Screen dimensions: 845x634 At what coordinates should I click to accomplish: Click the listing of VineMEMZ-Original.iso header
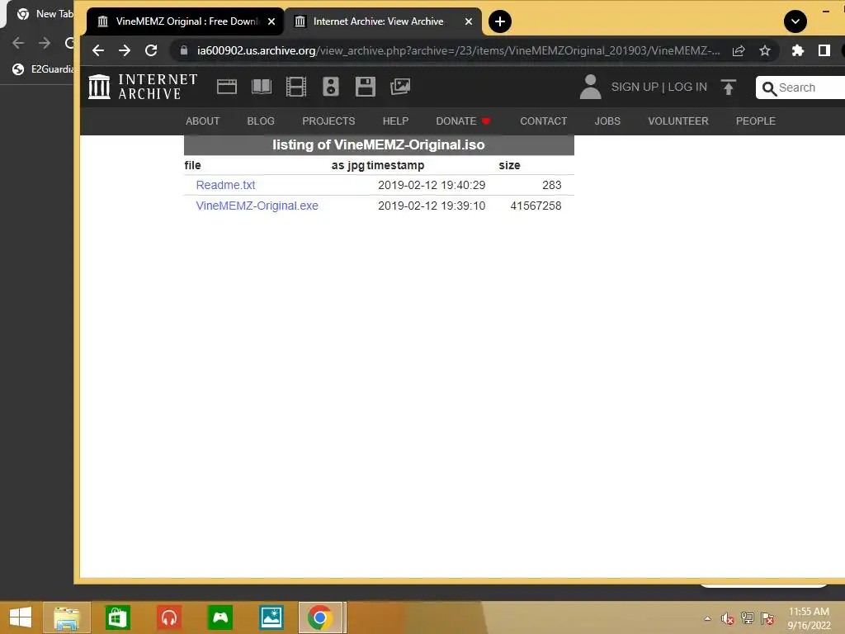click(x=378, y=145)
